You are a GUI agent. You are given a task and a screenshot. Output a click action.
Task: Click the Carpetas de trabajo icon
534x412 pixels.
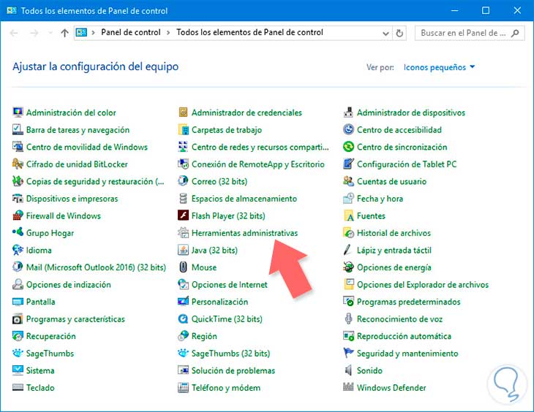[x=183, y=129]
